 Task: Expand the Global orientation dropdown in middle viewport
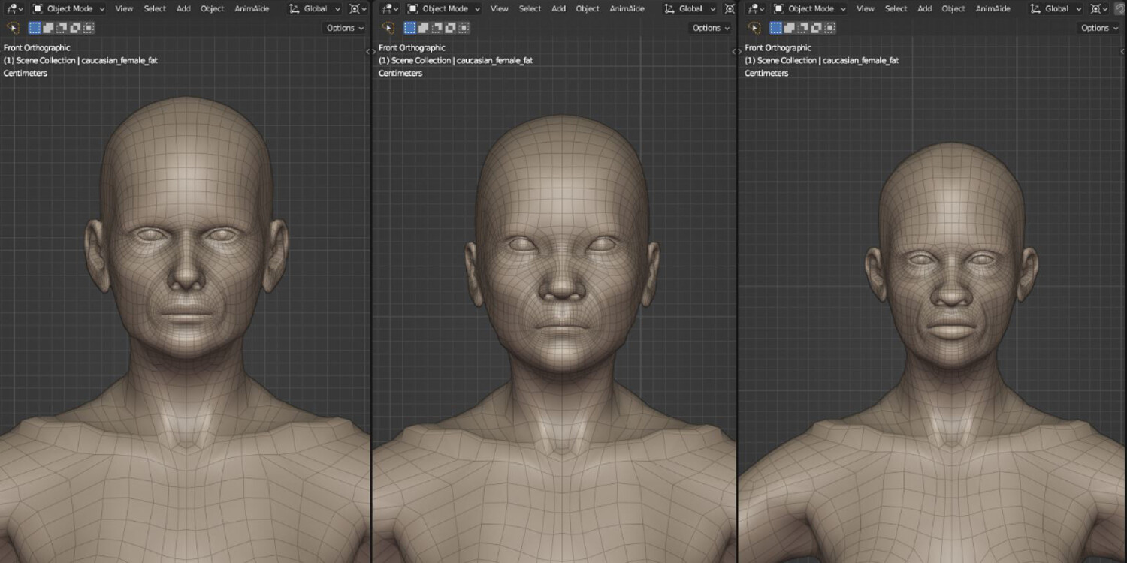pos(690,9)
